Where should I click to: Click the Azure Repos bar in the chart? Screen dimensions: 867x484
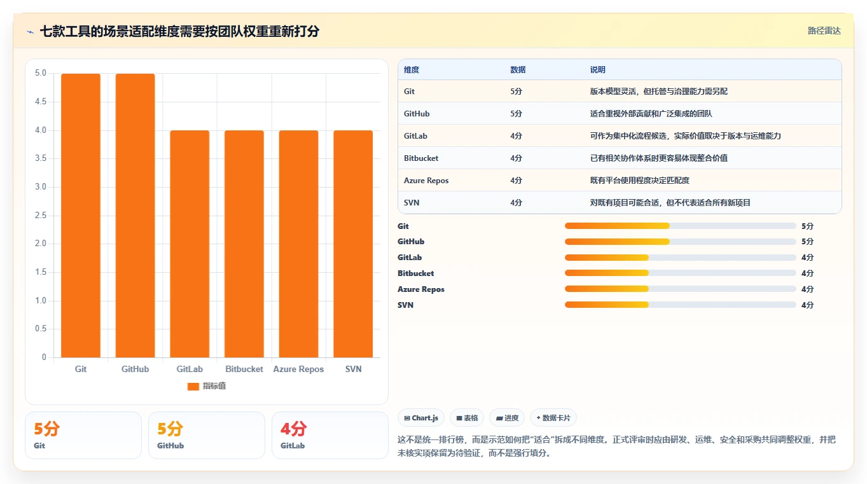298,244
